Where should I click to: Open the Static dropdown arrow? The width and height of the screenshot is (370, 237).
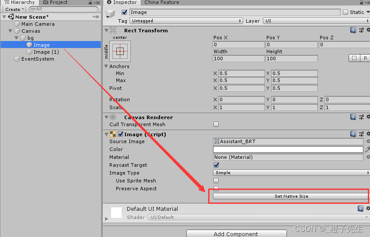(368, 12)
